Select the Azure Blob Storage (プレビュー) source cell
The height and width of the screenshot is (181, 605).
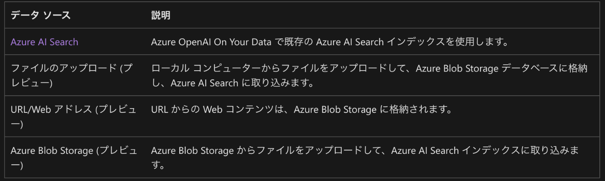click(73, 158)
